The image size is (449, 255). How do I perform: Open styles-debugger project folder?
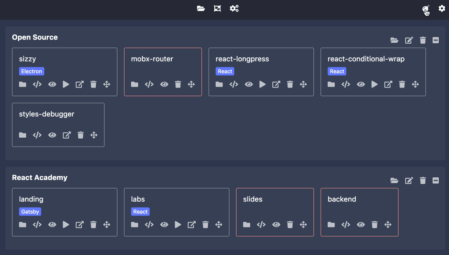click(x=22, y=135)
